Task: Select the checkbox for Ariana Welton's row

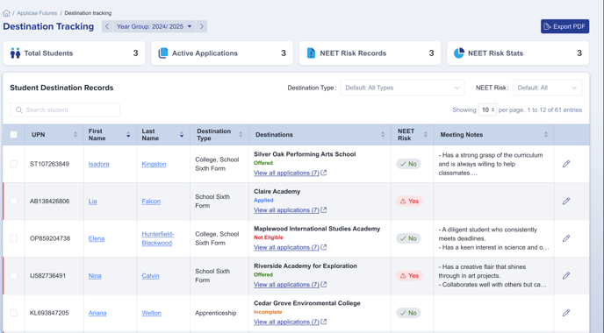Action: [x=13, y=313]
